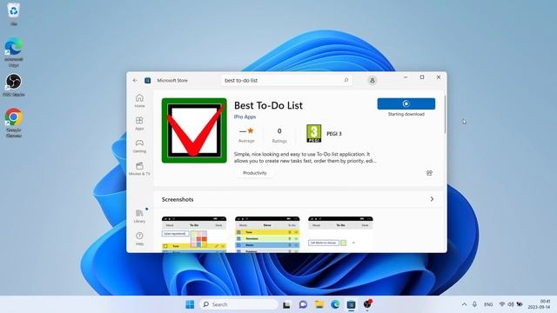This screenshot has height=313, width=557.
Task: Open the Recycle Bin on desktop
Action: tap(14, 14)
